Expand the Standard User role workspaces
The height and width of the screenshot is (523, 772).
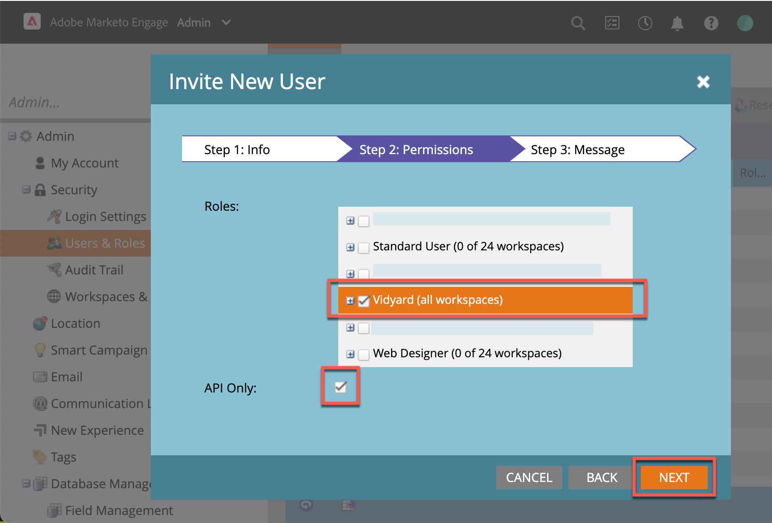350,247
